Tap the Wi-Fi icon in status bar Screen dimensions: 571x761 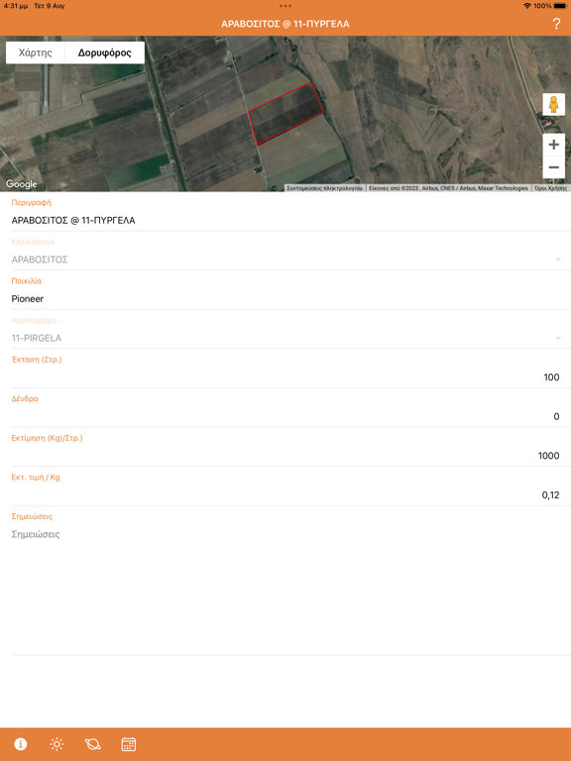click(x=527, y=6)
